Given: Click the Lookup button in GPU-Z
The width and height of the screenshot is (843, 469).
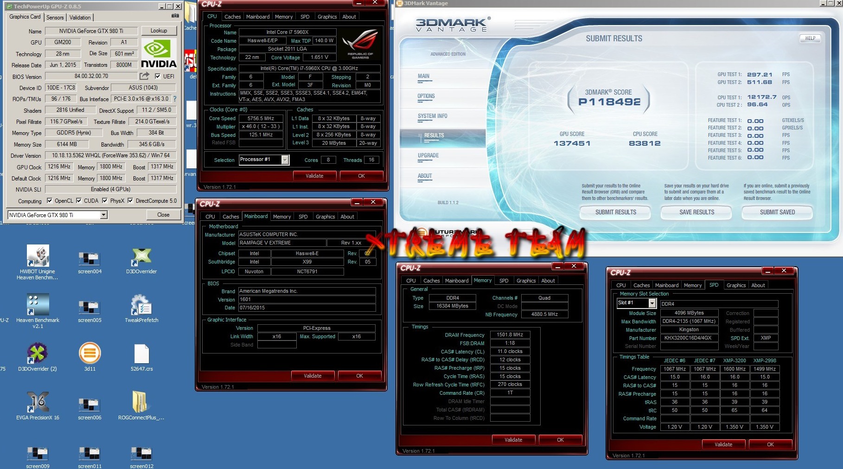Looking at the screenshot, I should point(159,31).
